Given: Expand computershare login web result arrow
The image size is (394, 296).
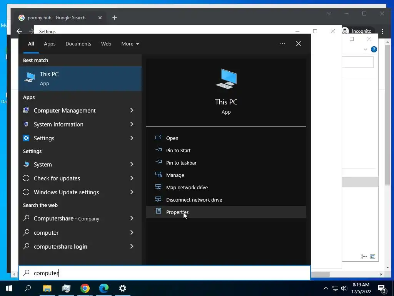Looking at the screenshot, I should pyautogui.click(x=132, y=246).
